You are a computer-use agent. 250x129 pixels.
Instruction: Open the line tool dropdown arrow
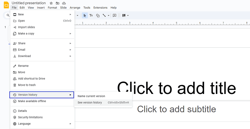click(108, 15)
